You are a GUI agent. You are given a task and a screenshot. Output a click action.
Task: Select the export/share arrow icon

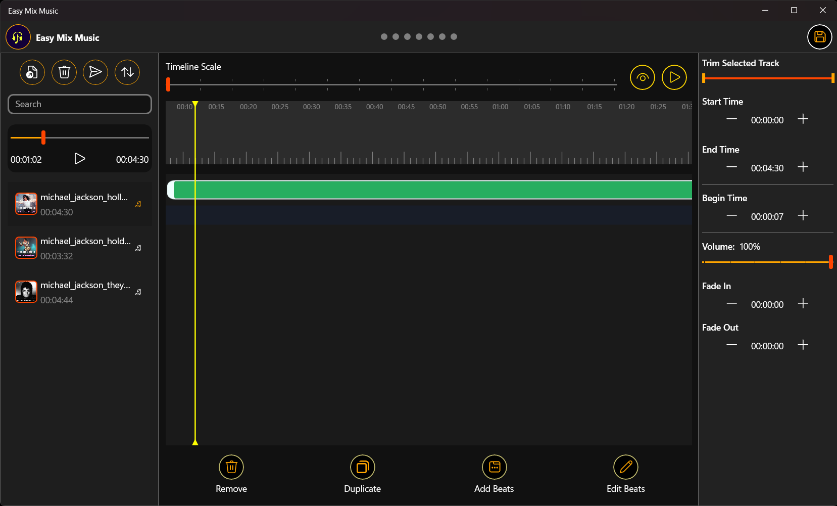(95, 72)
